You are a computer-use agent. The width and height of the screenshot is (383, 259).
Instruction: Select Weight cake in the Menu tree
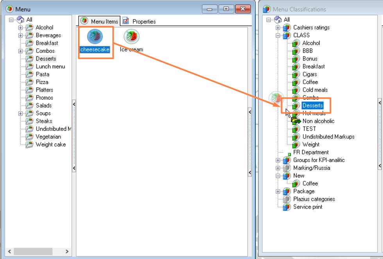(51, 144)
